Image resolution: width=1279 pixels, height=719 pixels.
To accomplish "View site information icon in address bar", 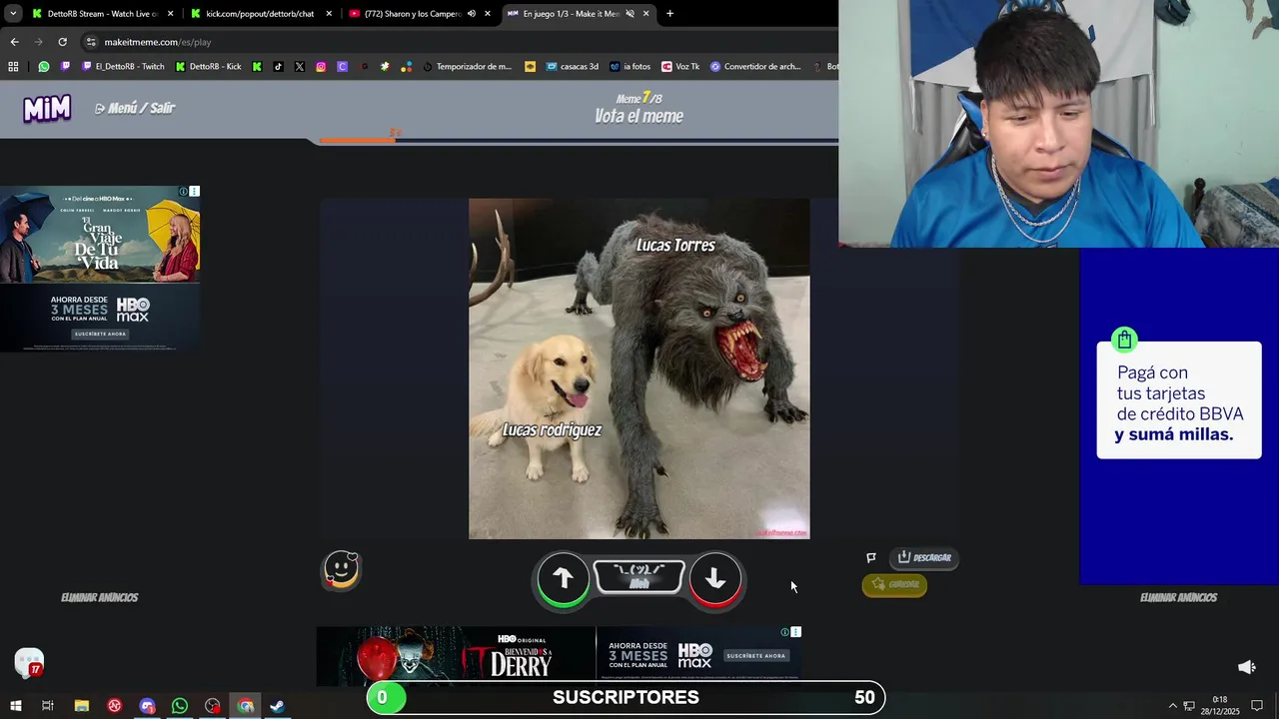I will 91,42.
